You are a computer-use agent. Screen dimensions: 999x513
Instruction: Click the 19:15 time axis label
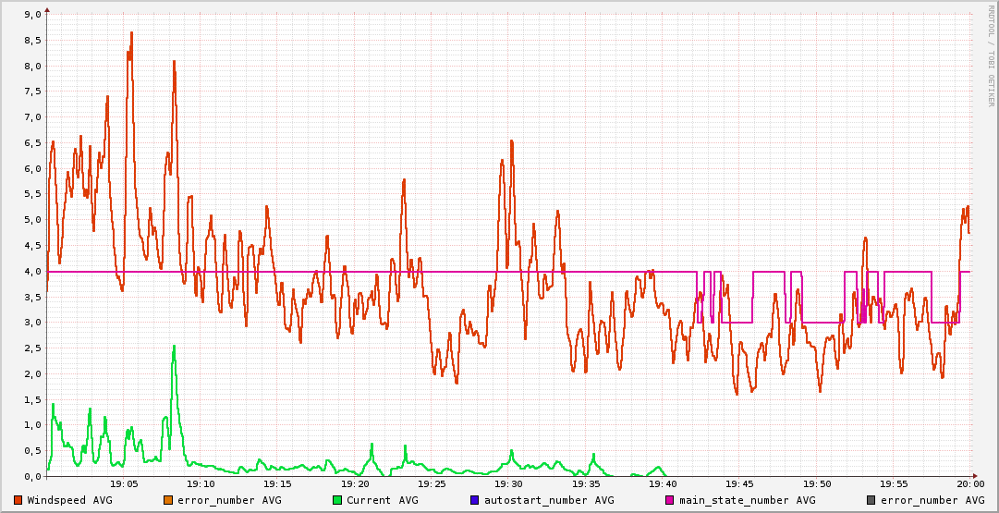278,485
